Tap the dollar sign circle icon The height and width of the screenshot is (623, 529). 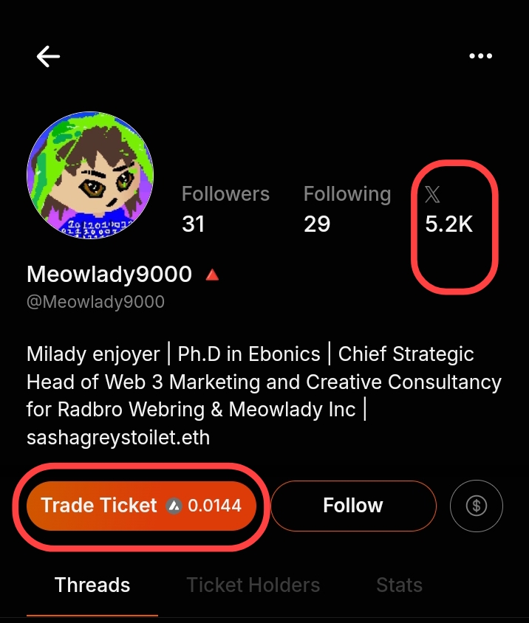point(477,506)
